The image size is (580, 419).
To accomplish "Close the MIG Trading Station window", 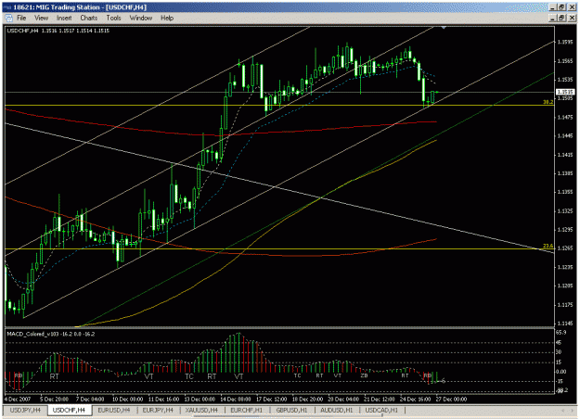I will pos(572,7).
